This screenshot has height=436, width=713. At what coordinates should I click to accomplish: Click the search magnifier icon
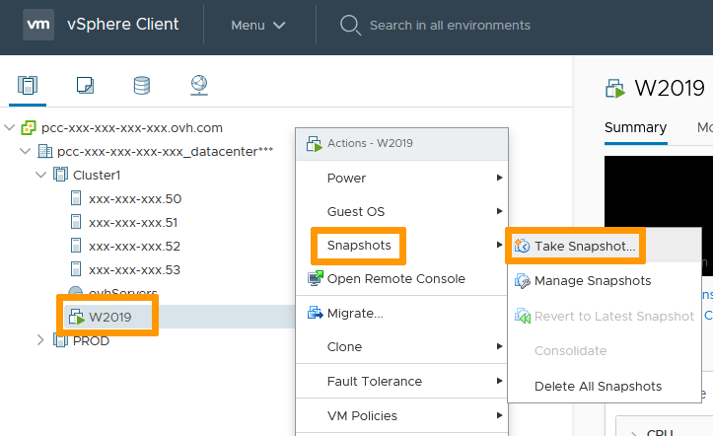click(349, 25)
